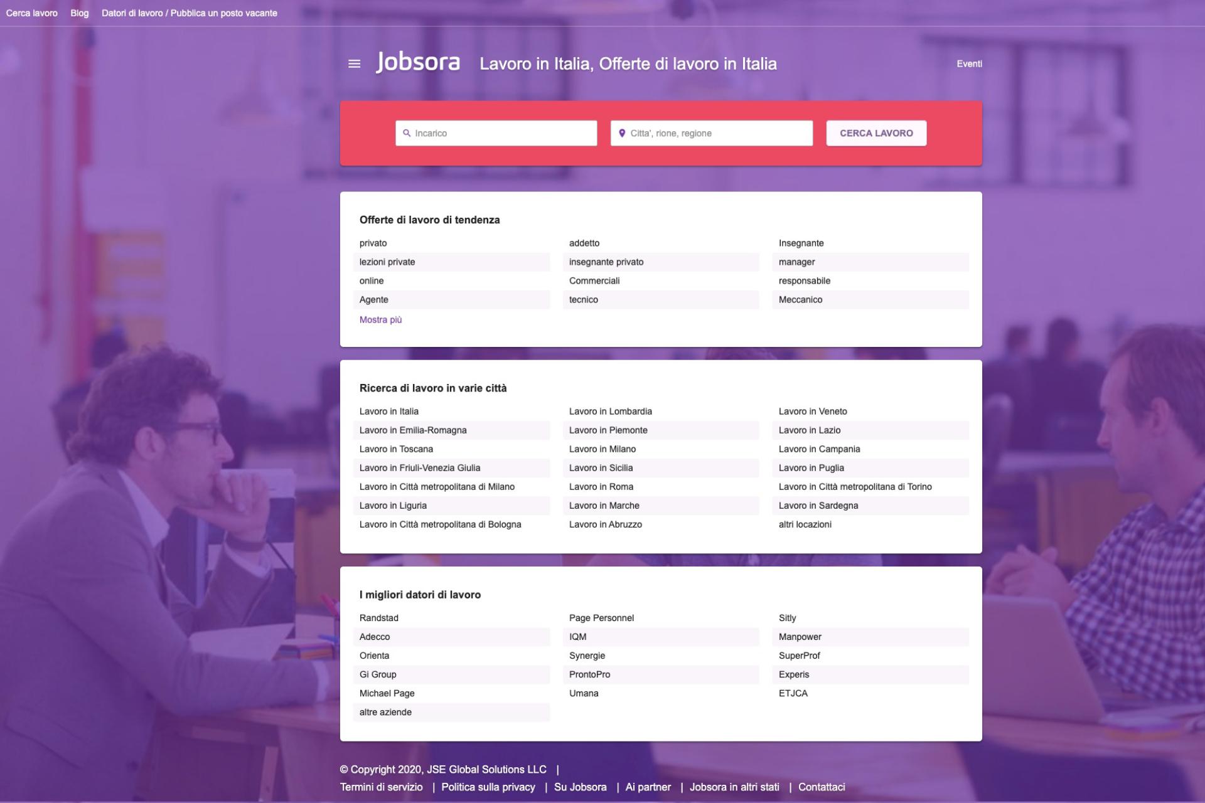Open Lavoro in Città metropolitana di Torino
Screen dimensions: 1205x803
pyautogui.click(x=855, y=487)
